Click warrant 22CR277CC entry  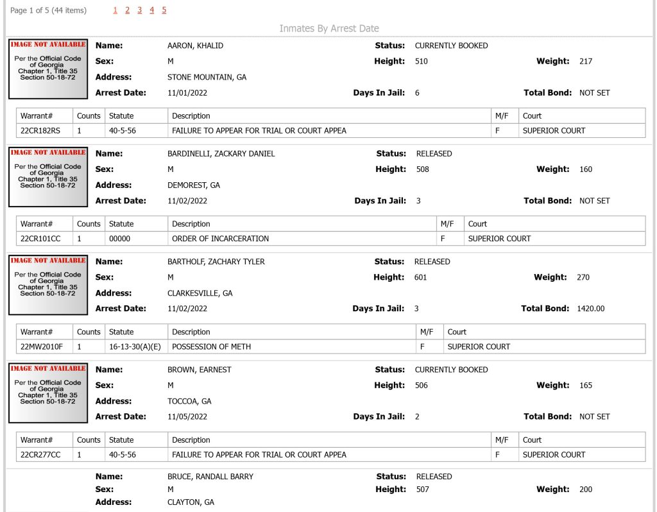(44, 455)
